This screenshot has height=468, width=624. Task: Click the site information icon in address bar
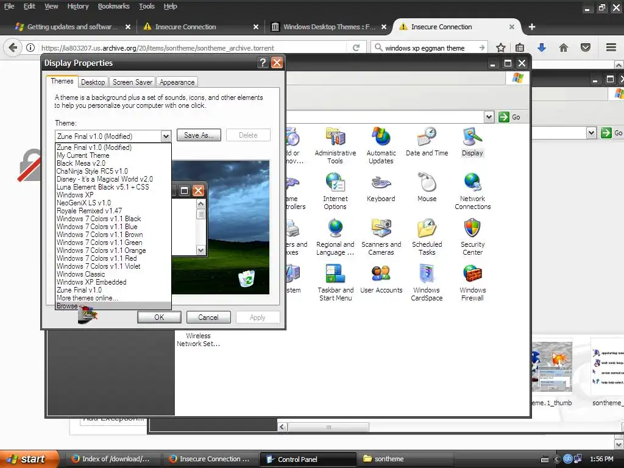(x=30, y=48)
